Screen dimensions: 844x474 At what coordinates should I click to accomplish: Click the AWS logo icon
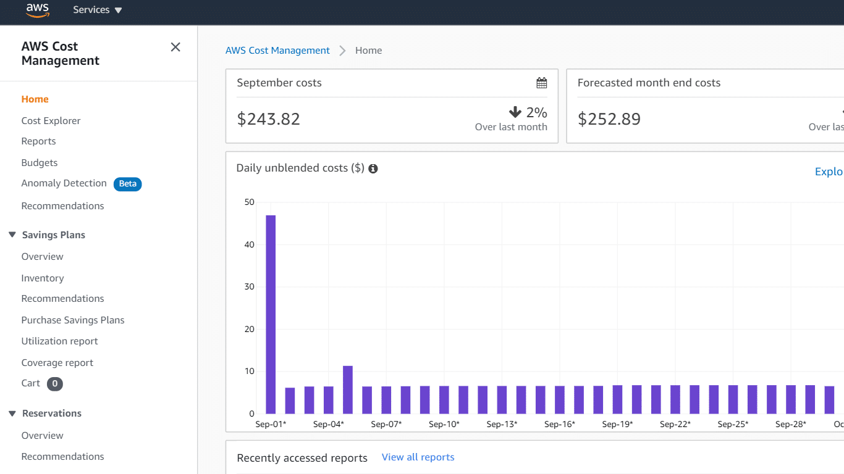click(37, 10)
